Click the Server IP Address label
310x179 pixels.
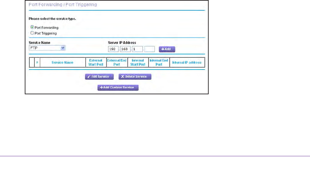(x=122, y=43)
